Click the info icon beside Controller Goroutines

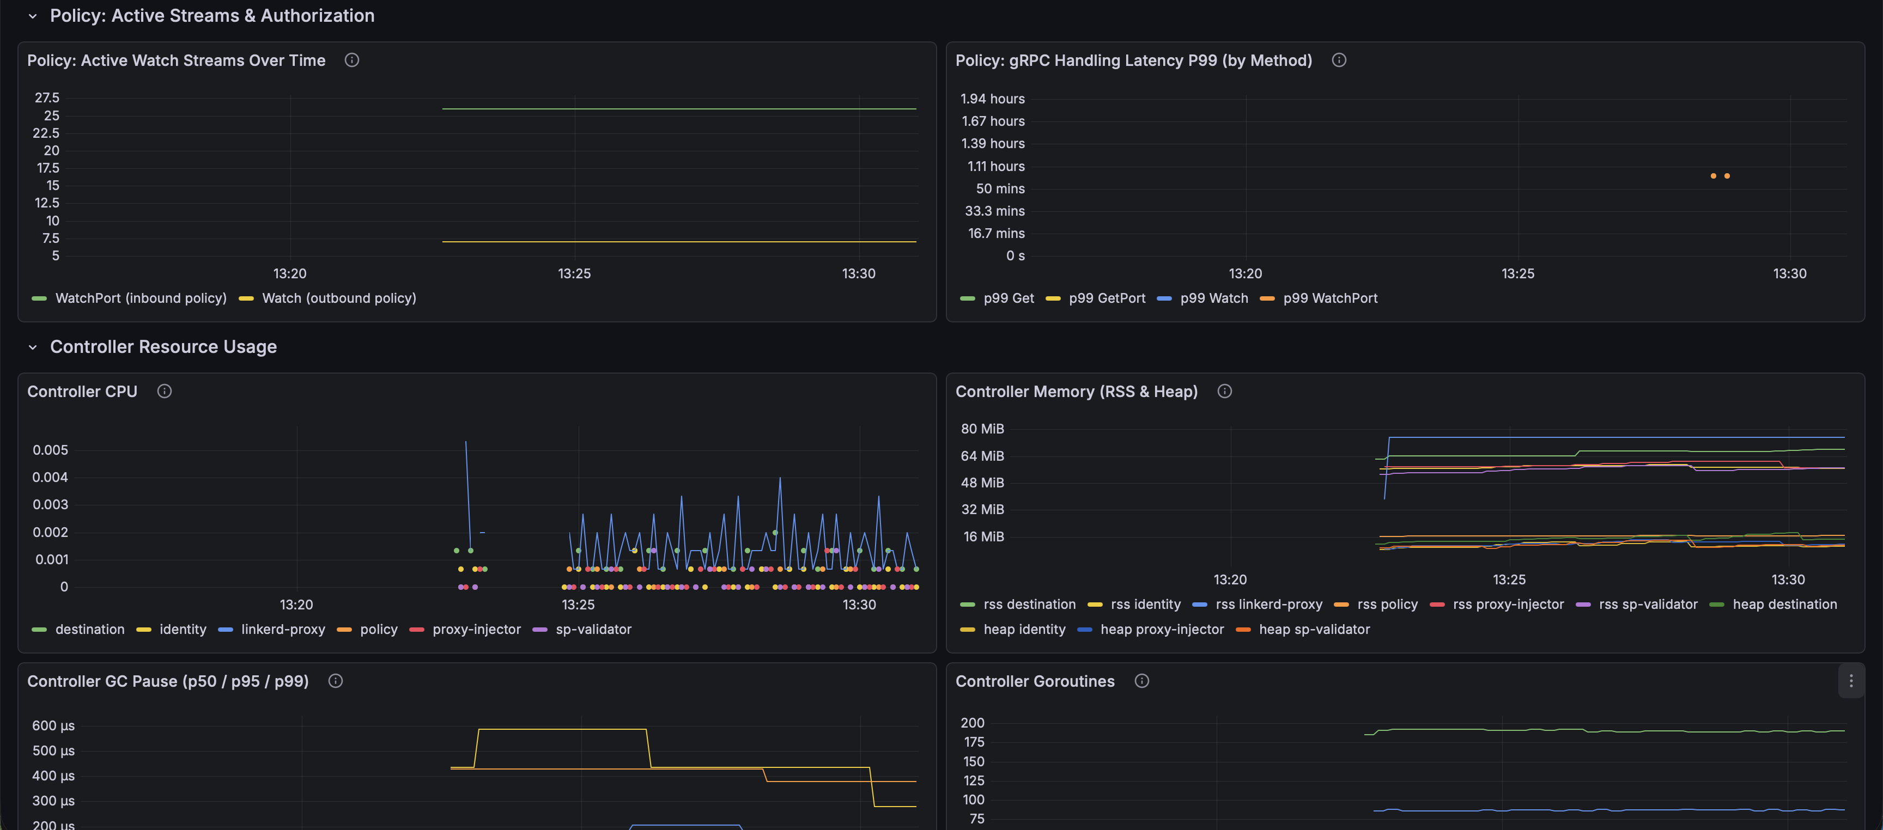click(1142, 681)
